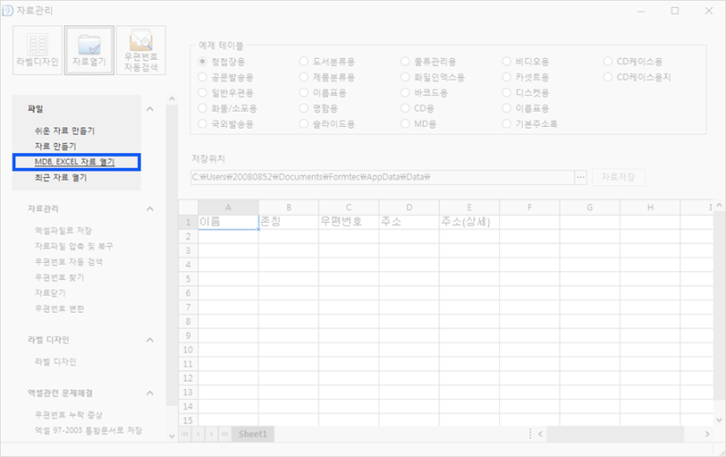The image size is (726, 457).
Task: Click horizontal scroll-left arrow of sheet
Action: 540,433
